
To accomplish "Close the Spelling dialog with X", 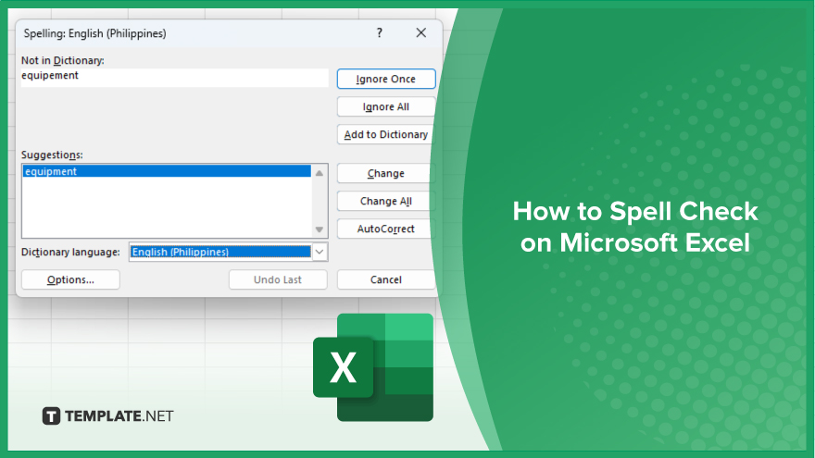I will pyautogui.click(x=421, y=33).
